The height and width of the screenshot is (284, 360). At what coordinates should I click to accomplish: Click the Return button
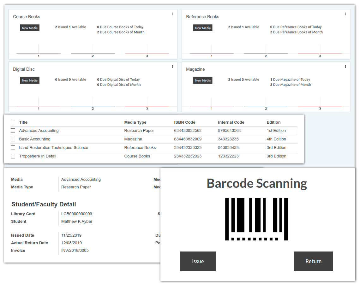coord(313,261)
